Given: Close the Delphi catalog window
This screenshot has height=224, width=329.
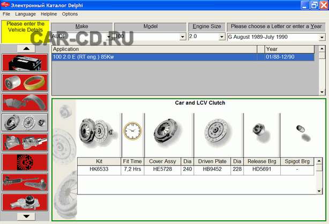Looking at the screenshot, I should point(324,5).
